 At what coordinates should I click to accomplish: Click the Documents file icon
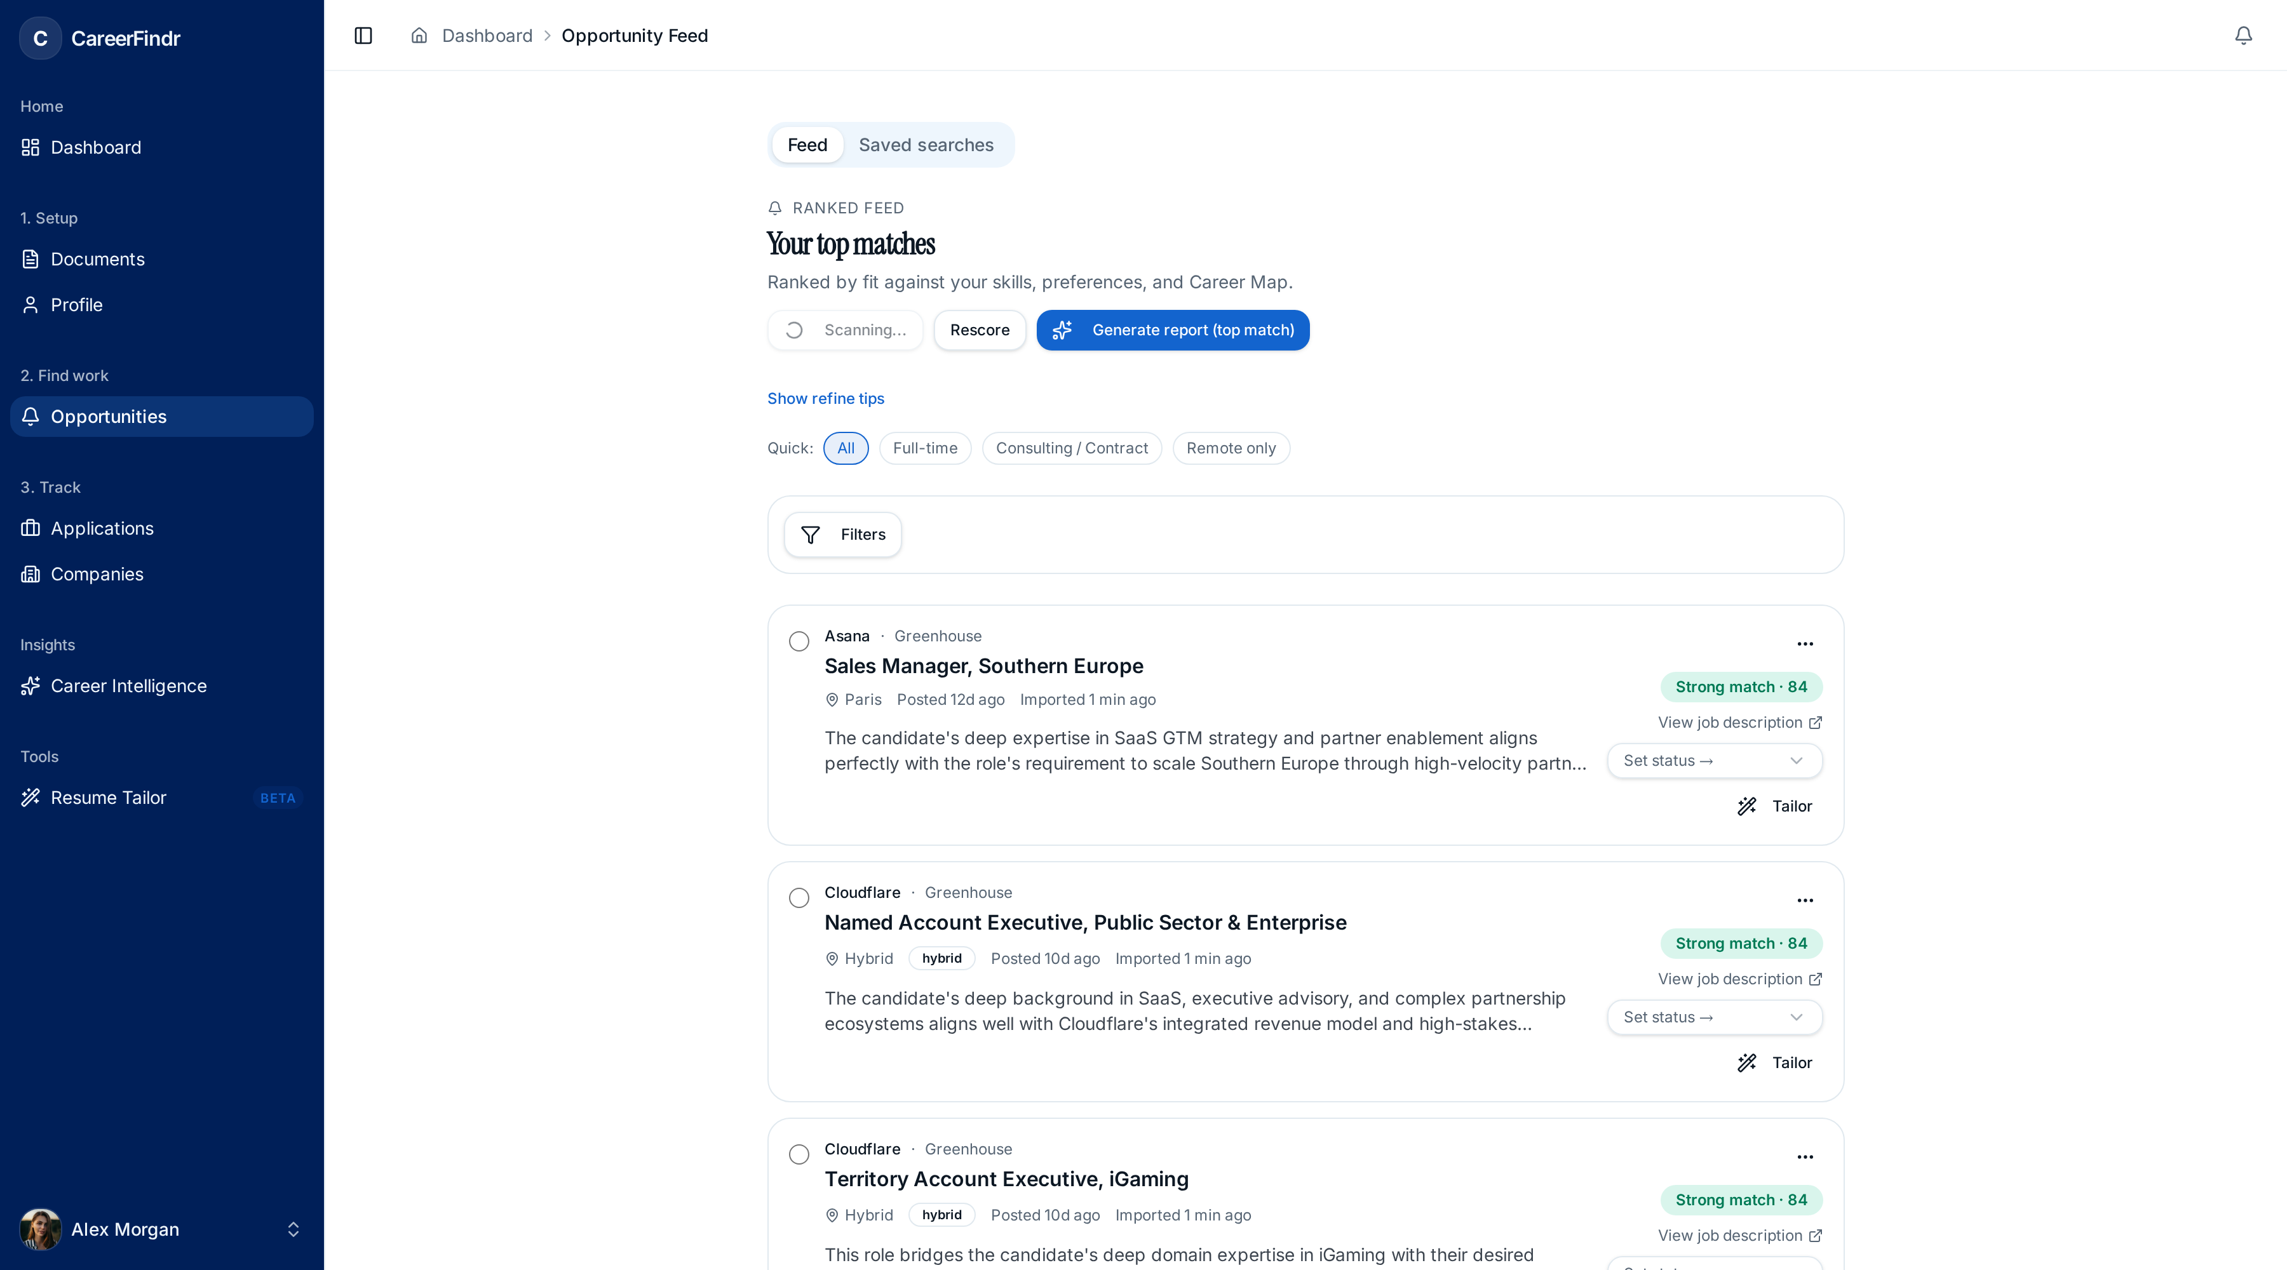coord(30,259)
